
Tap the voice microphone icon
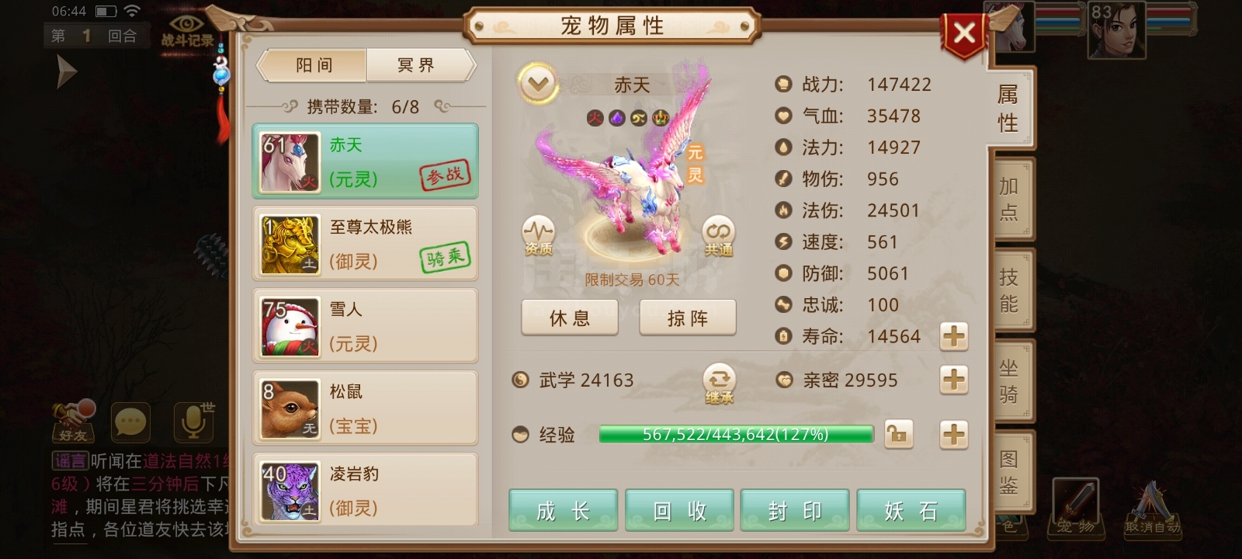click(x=193, y=422)
